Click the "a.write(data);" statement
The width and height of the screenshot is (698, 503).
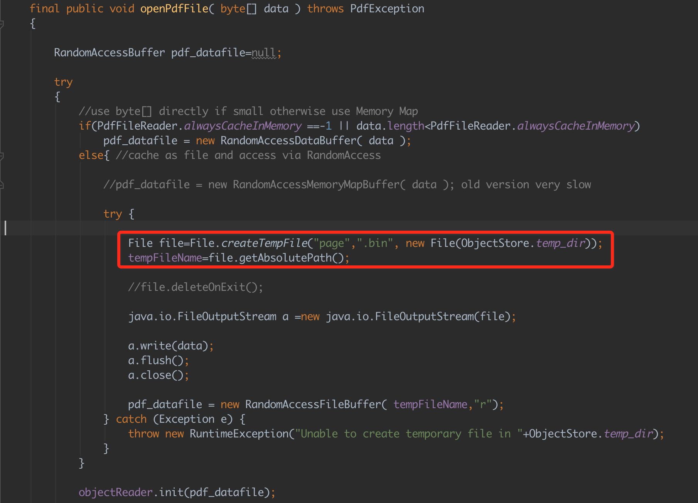coord(171,346)
